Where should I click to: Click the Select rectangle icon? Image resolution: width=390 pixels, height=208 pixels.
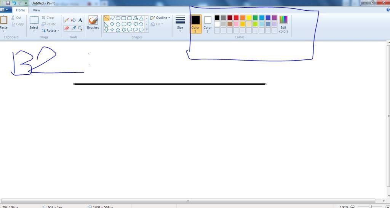[34, 20]
